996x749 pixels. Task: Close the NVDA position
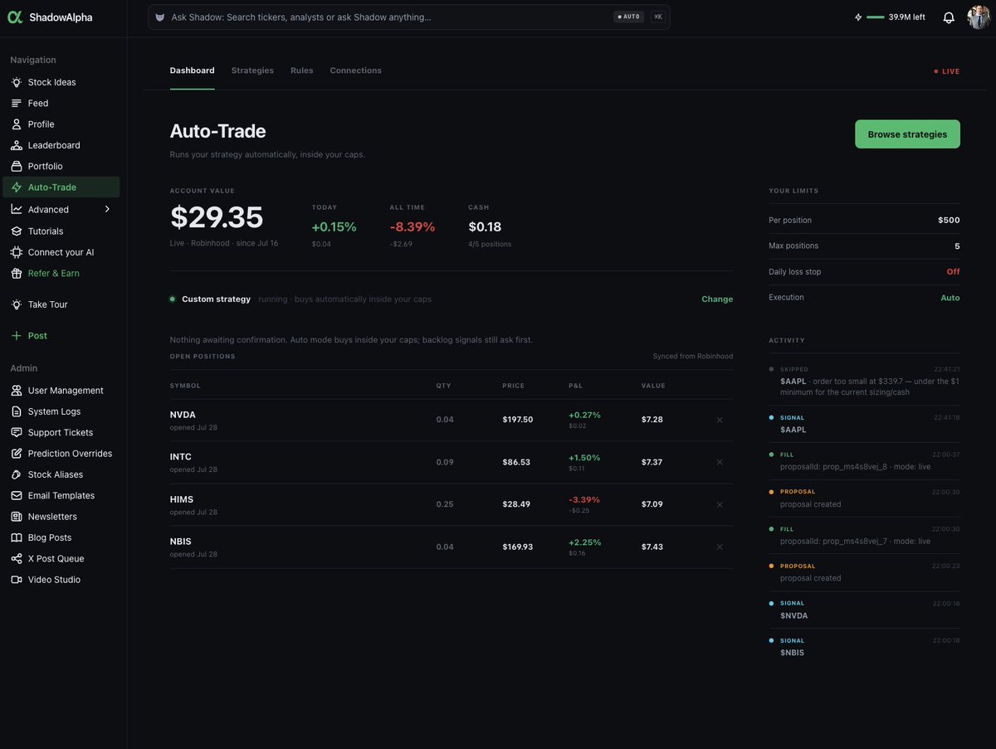point(720,420)
